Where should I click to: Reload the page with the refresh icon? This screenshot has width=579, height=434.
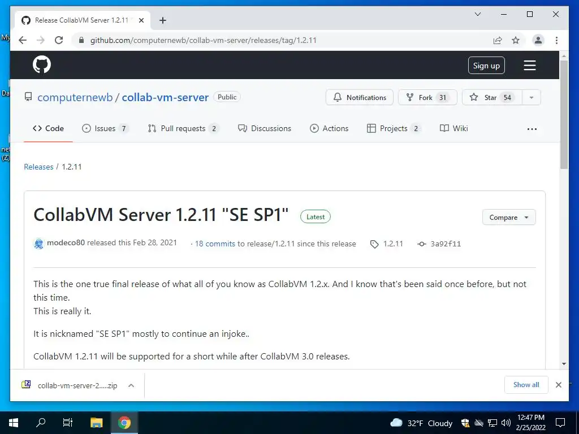(59, 40)
